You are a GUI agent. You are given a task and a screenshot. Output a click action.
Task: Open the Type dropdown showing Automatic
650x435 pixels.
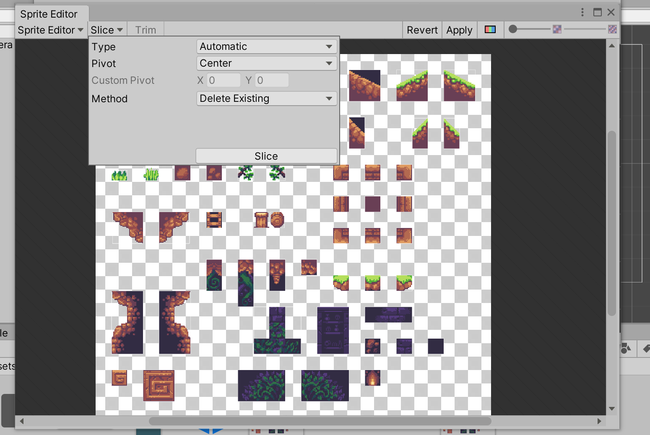tap(267, 47)
